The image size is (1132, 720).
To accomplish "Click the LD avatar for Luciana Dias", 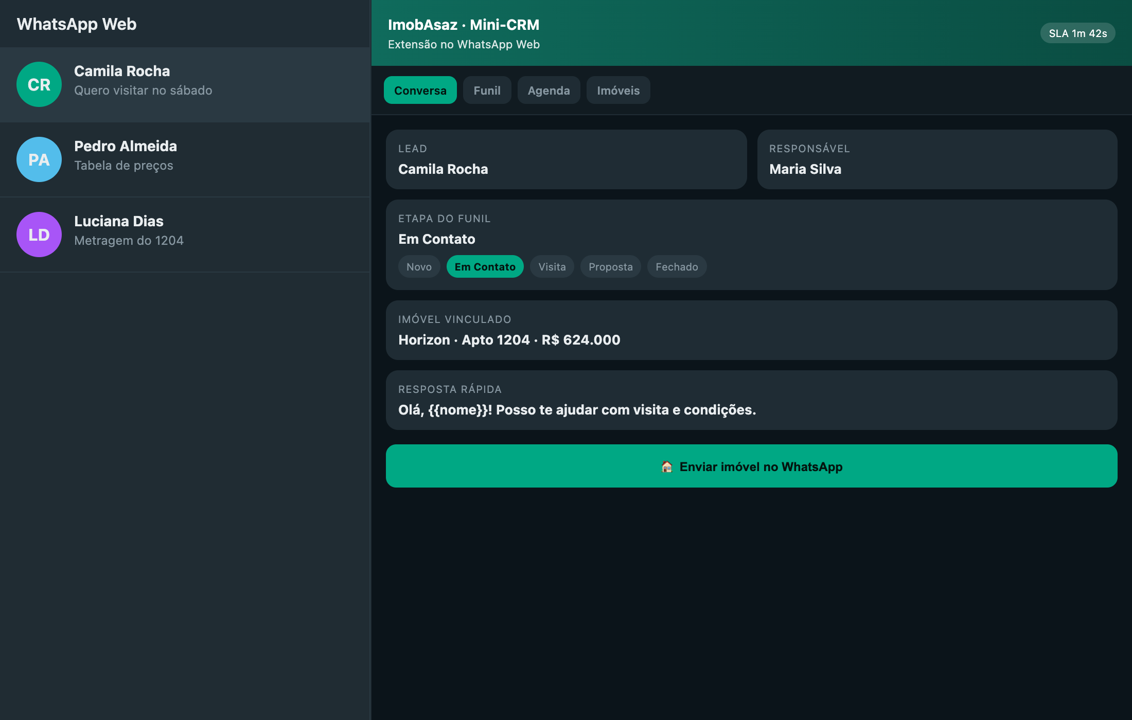I will tap(39, 235).
